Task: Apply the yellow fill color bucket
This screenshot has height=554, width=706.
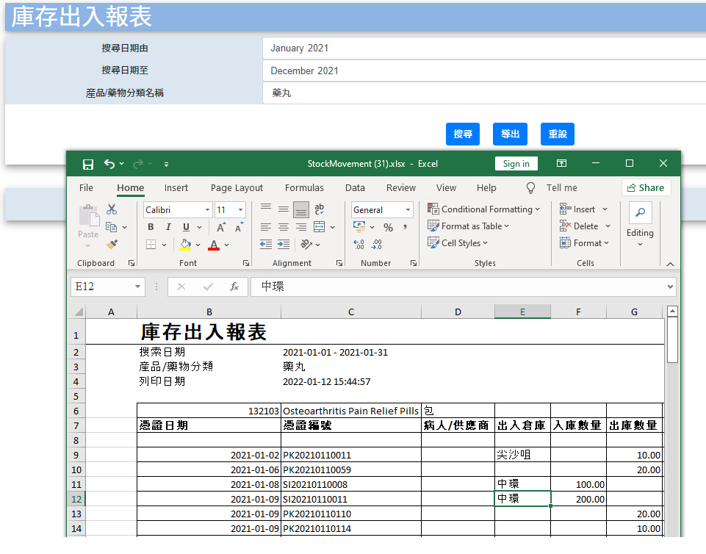Action: [185, 245]
